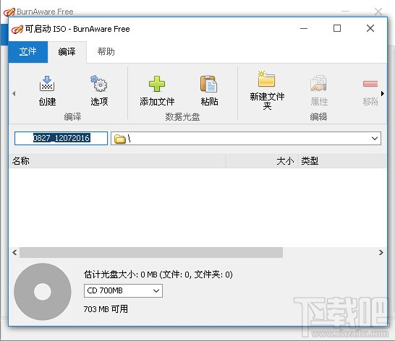Click the horizontal scrollbar thumb

point(151,252)
